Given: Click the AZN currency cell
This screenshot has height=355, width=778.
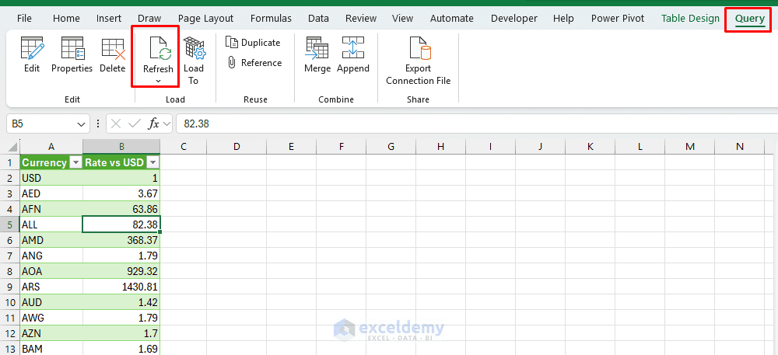Looking at the screenshot, I should pos(51,333).
